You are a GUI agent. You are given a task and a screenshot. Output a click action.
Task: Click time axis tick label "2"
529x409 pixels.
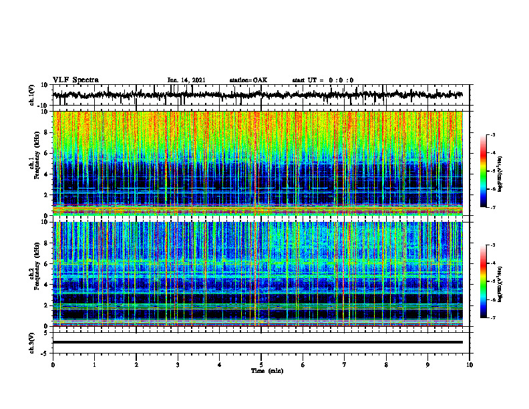(x=136, y=365)
